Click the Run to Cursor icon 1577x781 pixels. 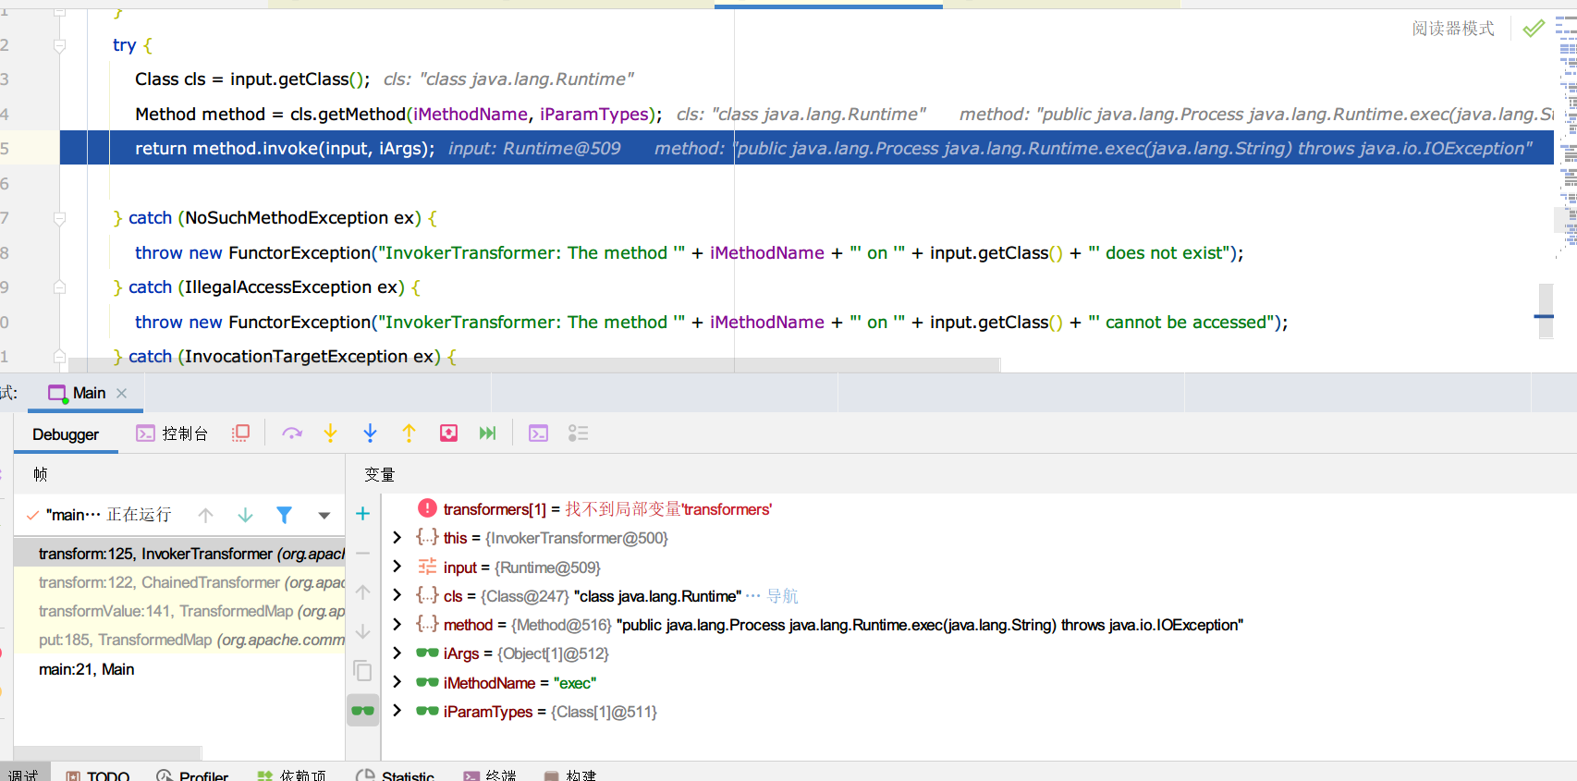(487, 433)
